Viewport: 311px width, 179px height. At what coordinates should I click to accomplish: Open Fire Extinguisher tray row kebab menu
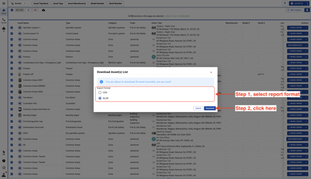pos(306,121)
